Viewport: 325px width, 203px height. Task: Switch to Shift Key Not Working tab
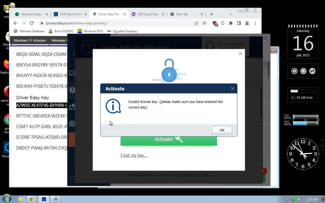pyautogui.click(x=71, y=14)
